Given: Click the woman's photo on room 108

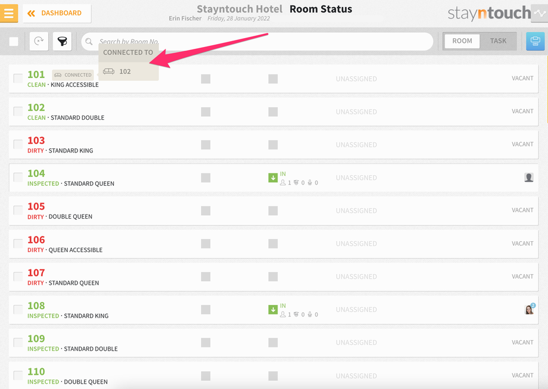Looking at the screenshot, I should 529,309.
